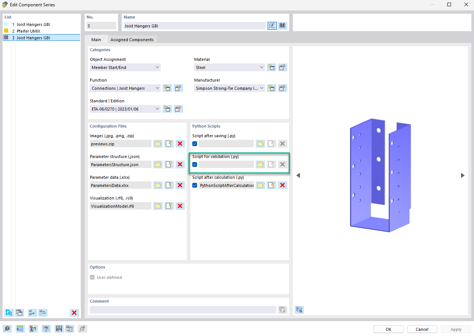
Task: Open Standard | Edition ETA-06/0270 dropdown
Action: click(x=125, y=109)
